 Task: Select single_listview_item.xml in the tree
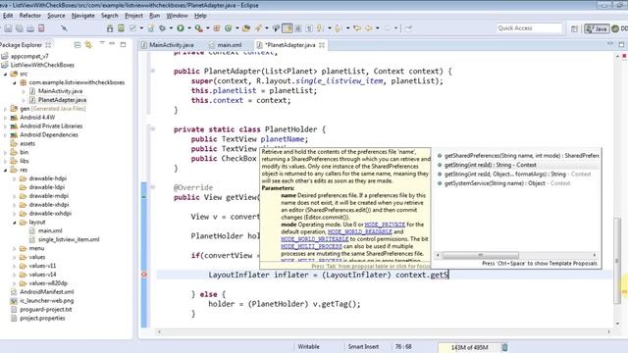[69, 239]
